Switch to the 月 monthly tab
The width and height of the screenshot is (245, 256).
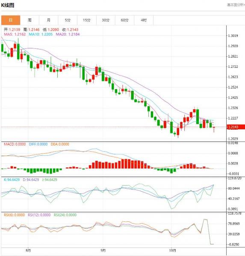[x=49, y=20]
